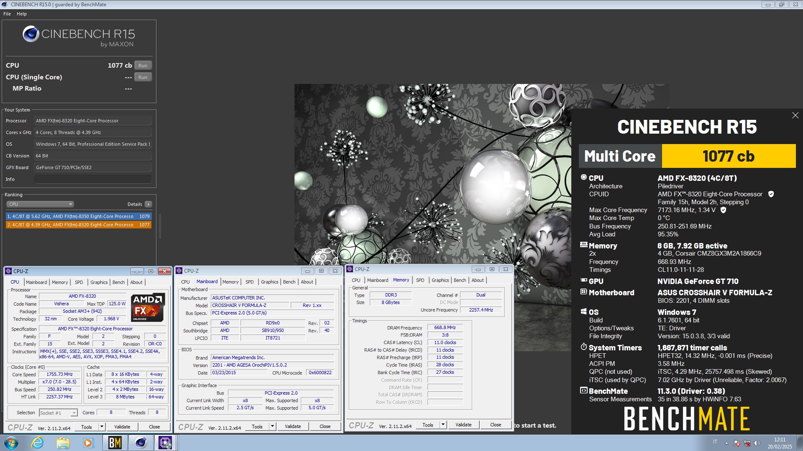
Task: Click the CROSSHAIR V FORMULA-Z model field
Action: (x=250, y=305)
